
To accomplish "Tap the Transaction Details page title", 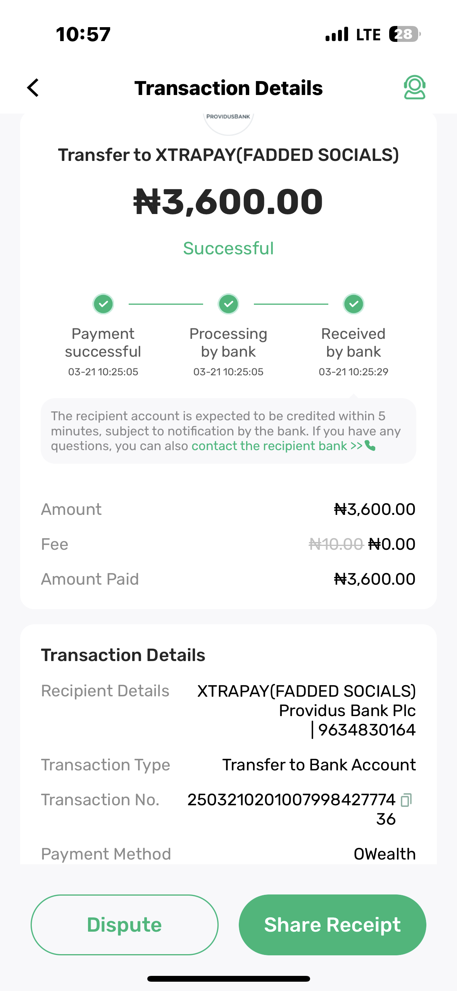I will [228, 88].
